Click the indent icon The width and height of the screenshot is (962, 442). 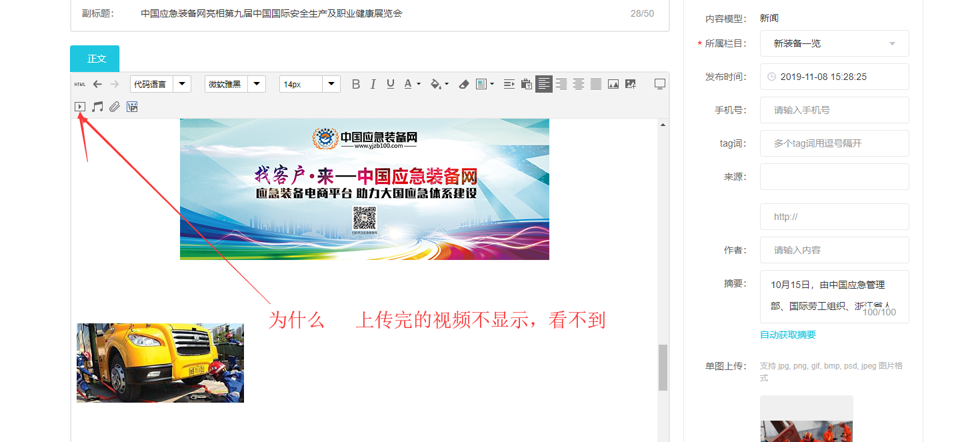509,84
